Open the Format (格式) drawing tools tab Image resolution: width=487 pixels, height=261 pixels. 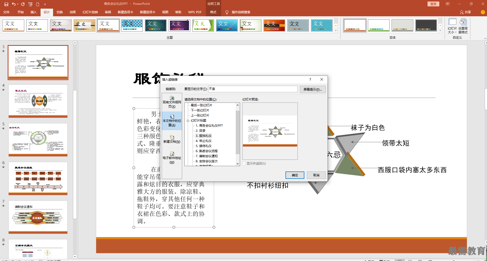[x=213, y=12]
